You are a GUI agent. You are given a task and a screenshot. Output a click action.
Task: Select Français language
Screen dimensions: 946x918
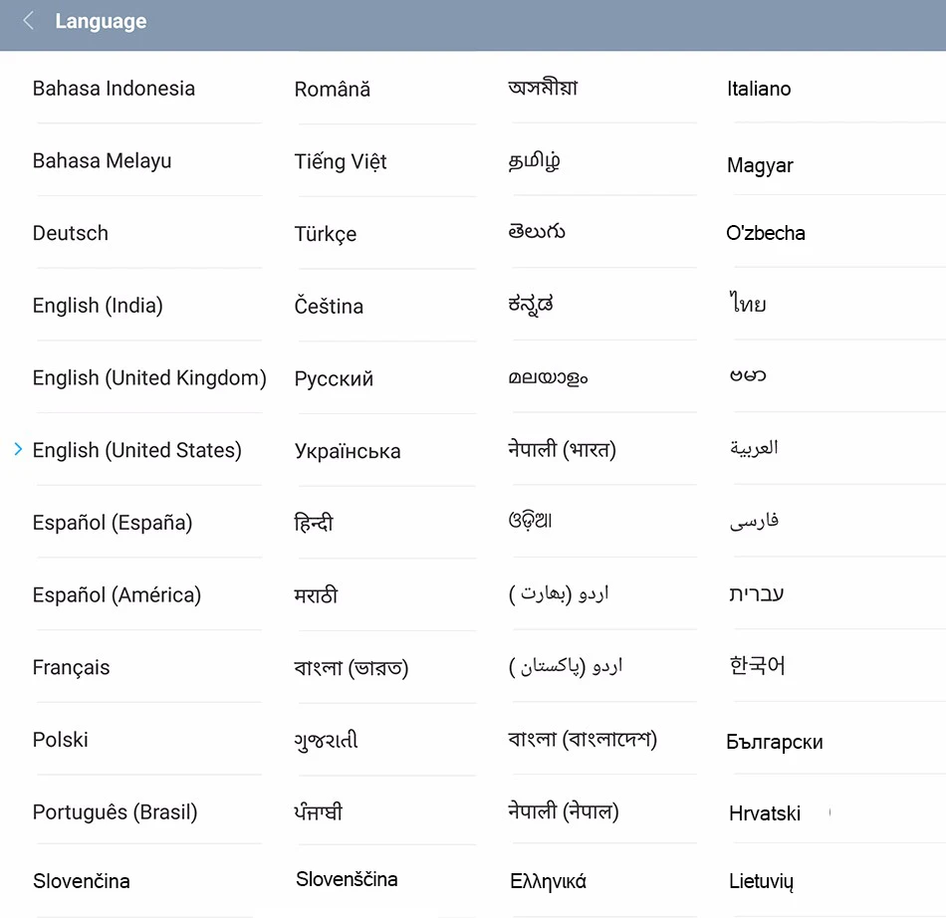point(71,668)
